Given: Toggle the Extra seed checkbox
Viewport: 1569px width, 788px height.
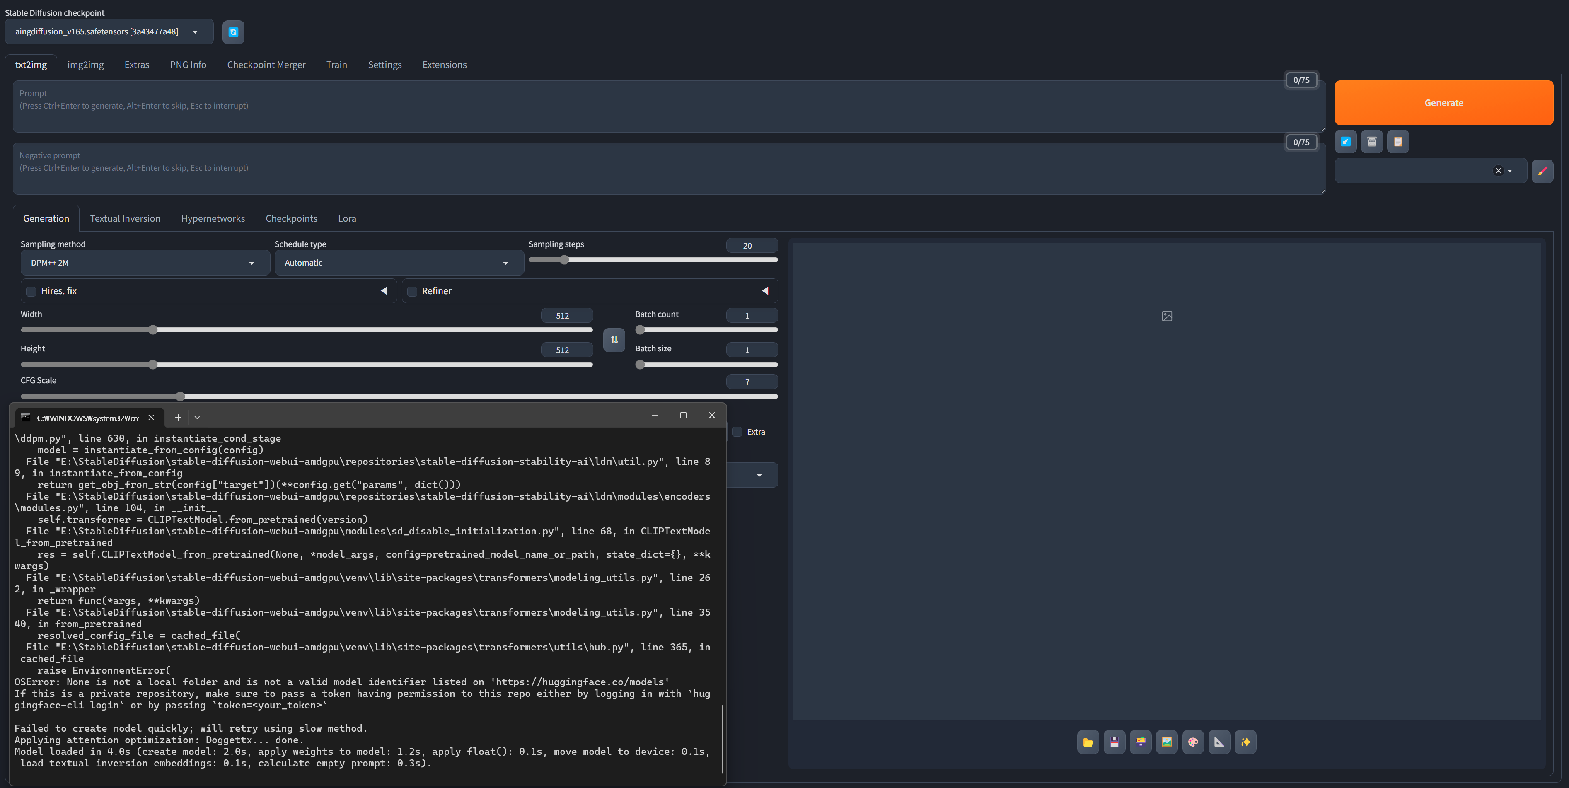Looking at the screenshot, I should 737,432.
